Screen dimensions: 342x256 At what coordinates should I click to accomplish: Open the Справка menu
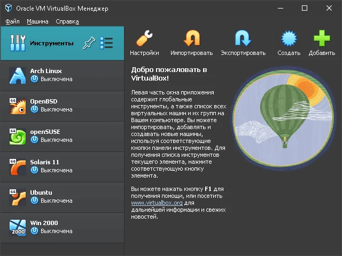click(67, 21)
